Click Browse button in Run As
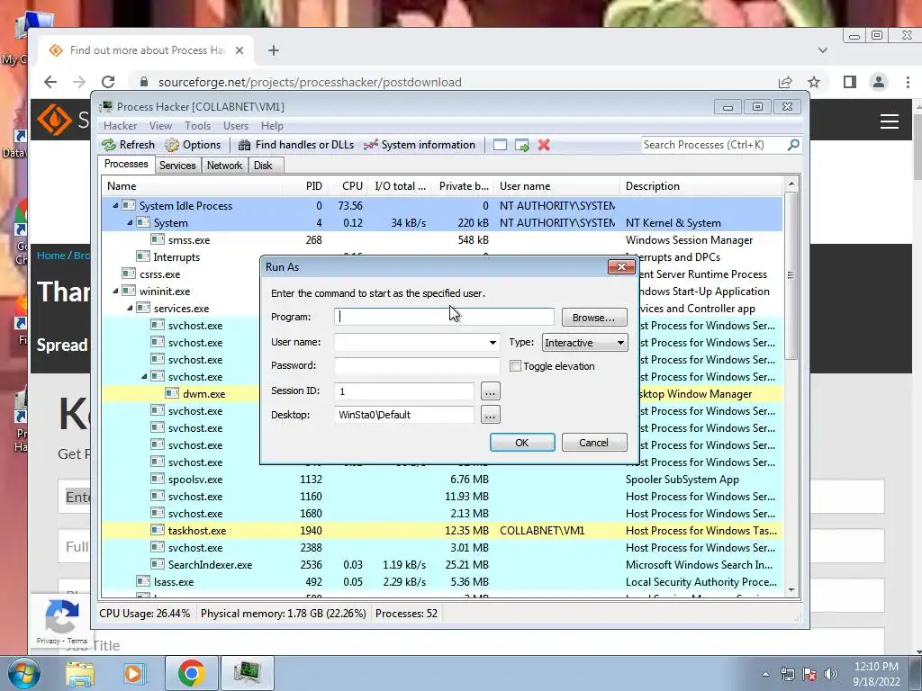Image resolution: width=922 pixels, height=691 pixels. click(594, 318)
